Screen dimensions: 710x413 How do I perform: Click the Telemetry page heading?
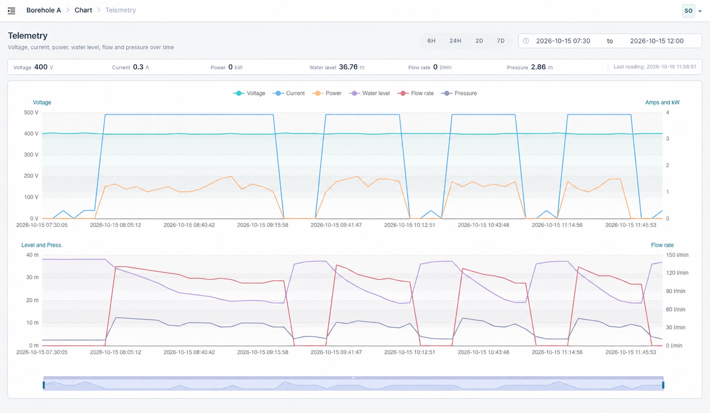tap(28, 36)
